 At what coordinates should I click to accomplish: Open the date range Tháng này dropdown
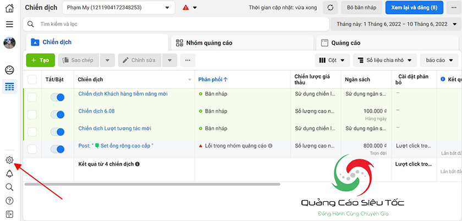point(396,24)
